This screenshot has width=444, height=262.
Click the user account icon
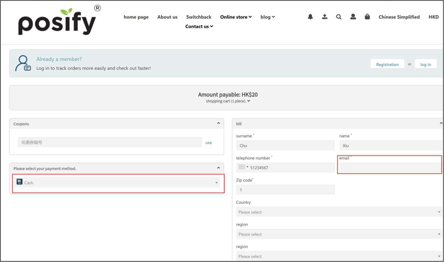[353, 17]
